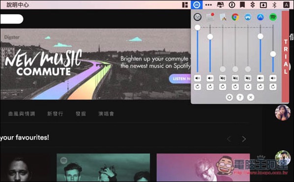Viewport: 294px width, 182px height.
Task: Reset App Store channel volume
Action: coord(261,87)
